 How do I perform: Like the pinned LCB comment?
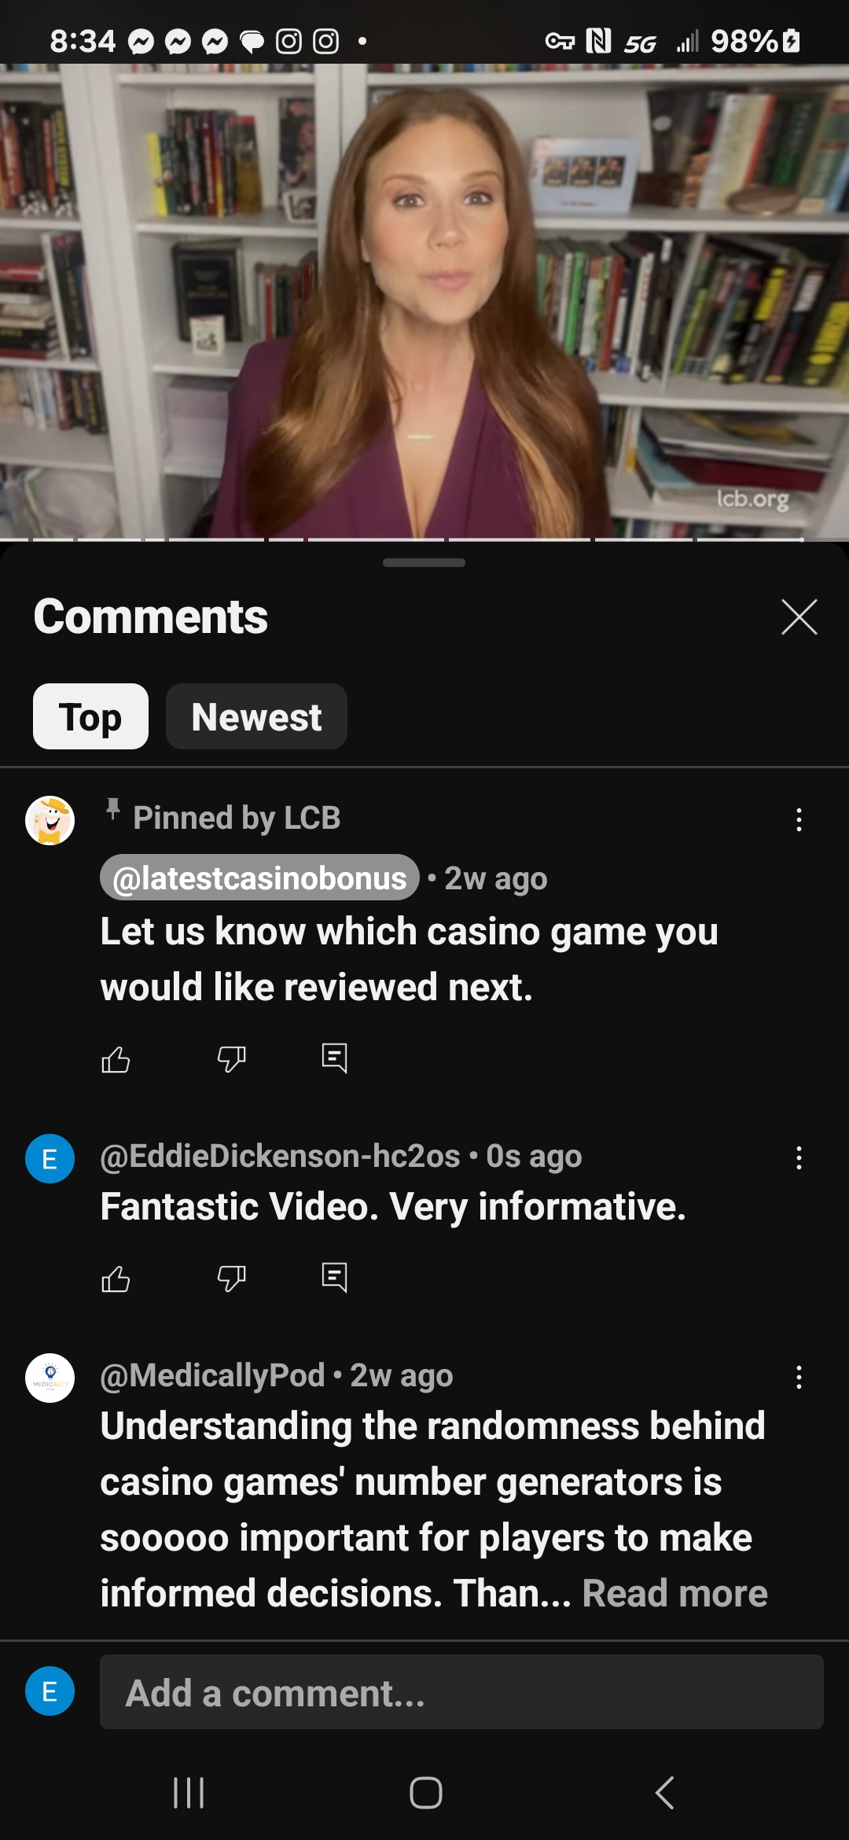(116, 1059)
